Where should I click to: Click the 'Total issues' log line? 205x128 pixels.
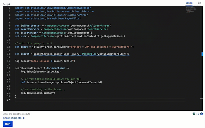(x=45, y=61)
